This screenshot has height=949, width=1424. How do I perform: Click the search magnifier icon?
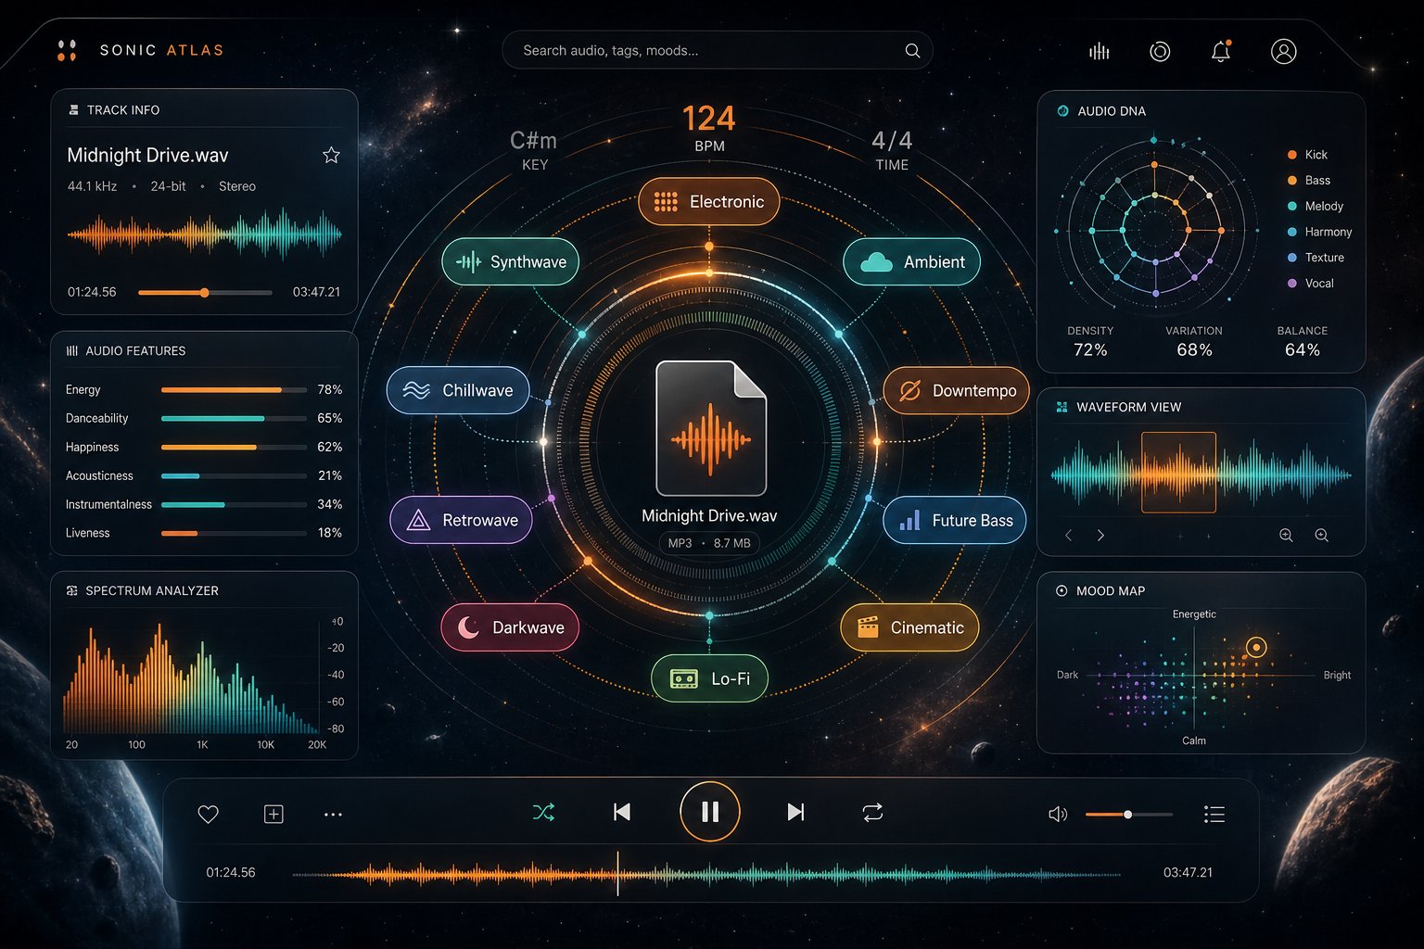tap(912, 50)
